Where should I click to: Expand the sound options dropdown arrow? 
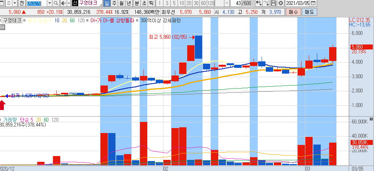coord(69,3)
